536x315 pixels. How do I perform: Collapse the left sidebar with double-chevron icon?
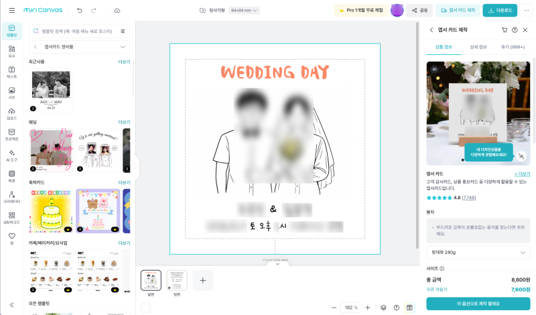tap(11, 305)
